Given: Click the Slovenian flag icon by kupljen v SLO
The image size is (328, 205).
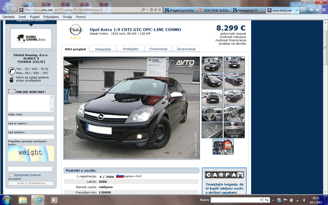Looking at the screenshot, I should click(x=120, y=176).
